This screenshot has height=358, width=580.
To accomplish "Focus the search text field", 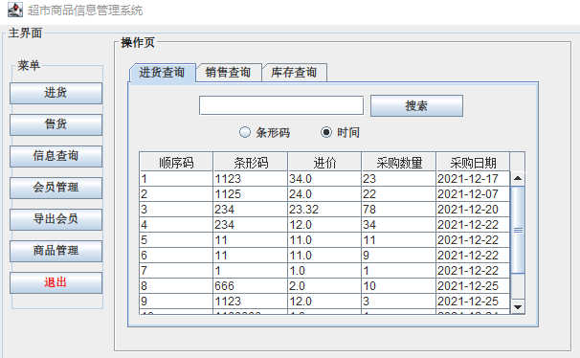I will pyautogui.click(x=281, y=105).
